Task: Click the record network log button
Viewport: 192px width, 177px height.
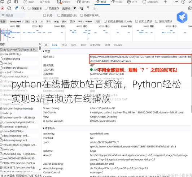Action: coord(2,8)
